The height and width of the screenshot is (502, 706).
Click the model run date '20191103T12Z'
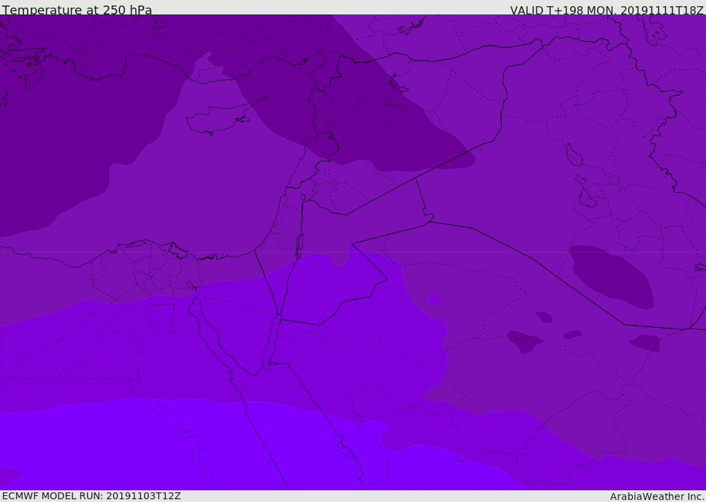tap(143, 496)
